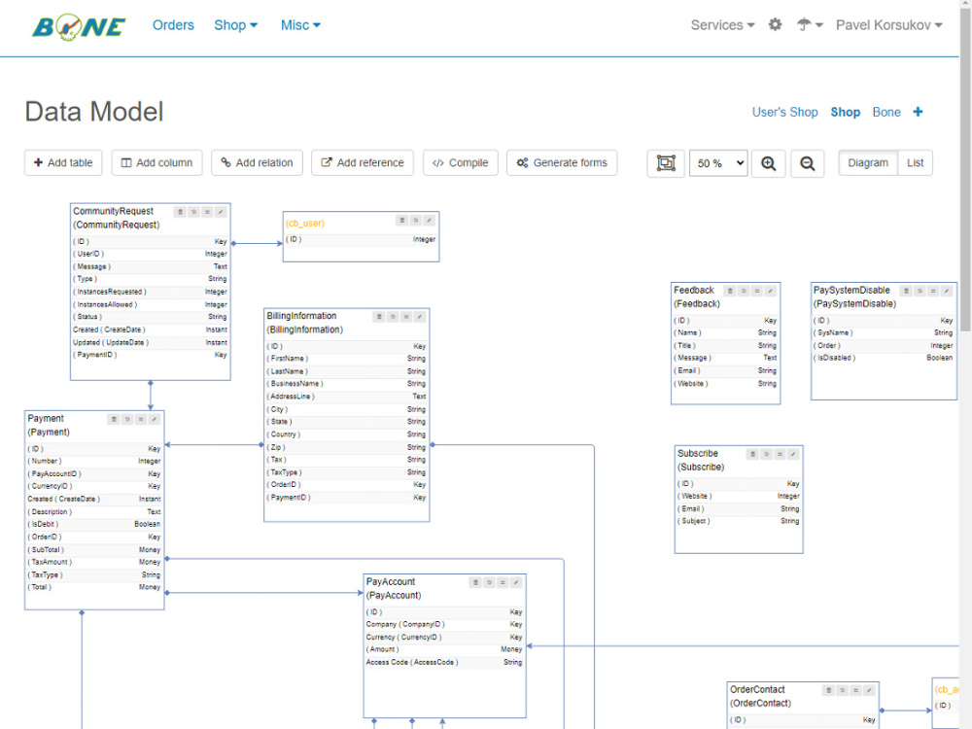
Task: Zoom in on the diagram
Action: click(769, 163)
